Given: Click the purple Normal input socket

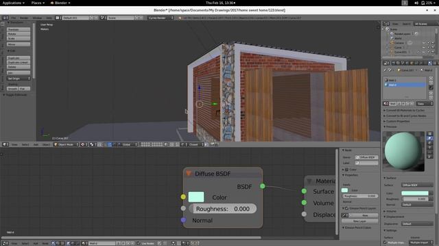Looking at the screenshot, I should point(183,220).
